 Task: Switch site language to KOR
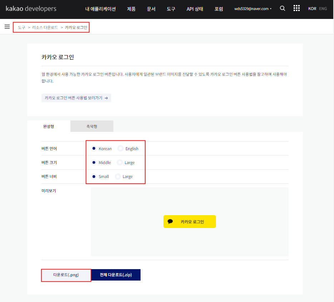(312, 9)
